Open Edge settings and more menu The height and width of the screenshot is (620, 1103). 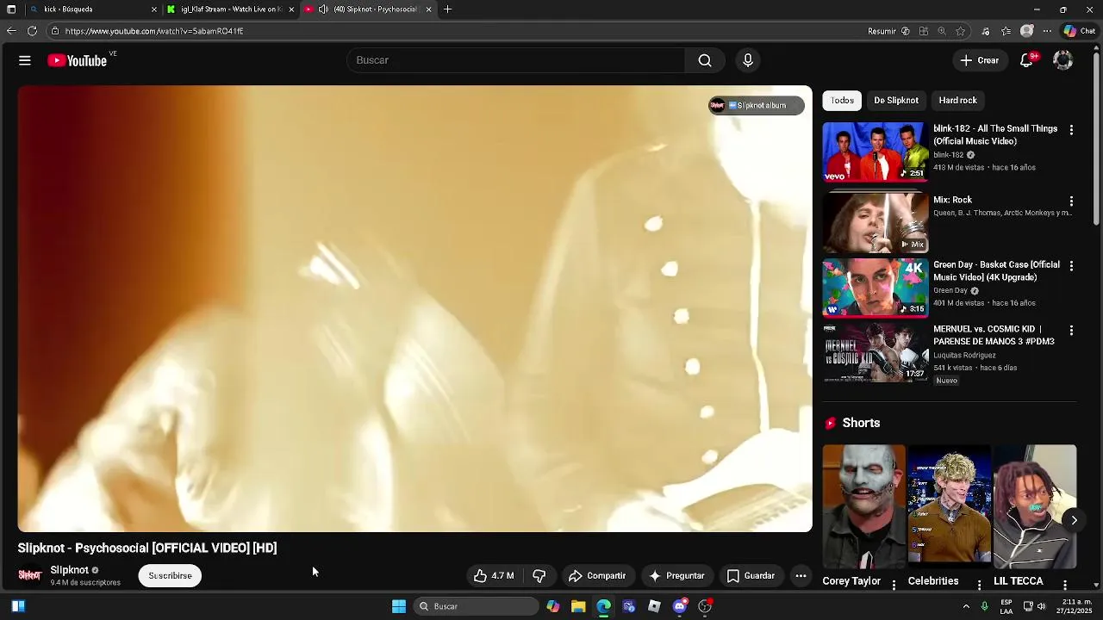point(1047,31)
